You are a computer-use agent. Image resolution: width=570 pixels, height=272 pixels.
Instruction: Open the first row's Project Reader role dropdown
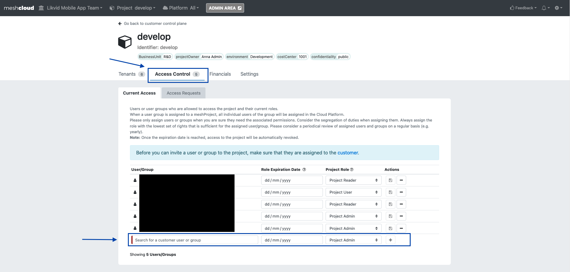pyautogui.click(x=353, y=180)
